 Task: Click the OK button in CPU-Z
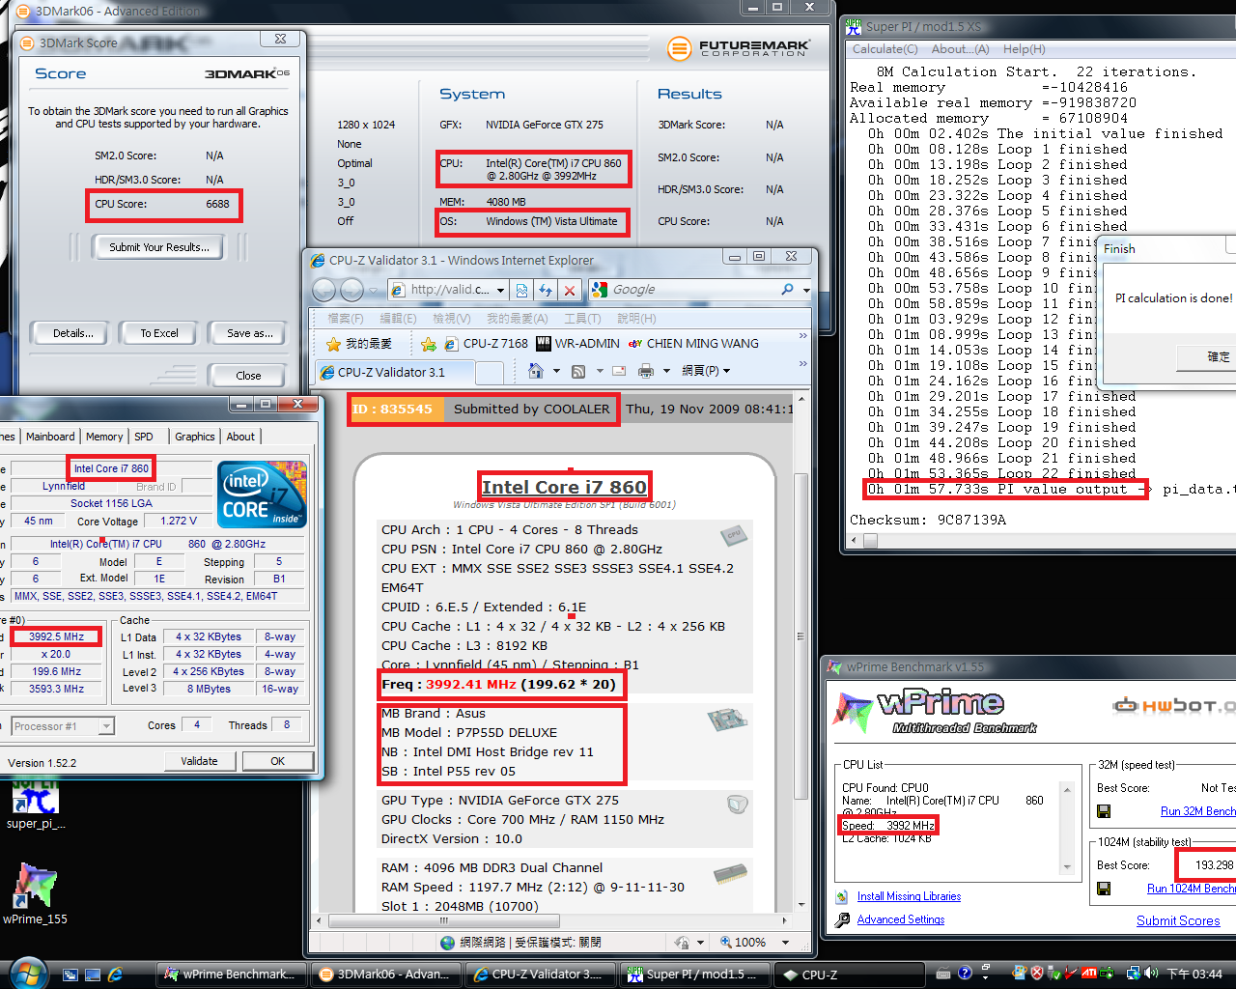click(277, 761)
